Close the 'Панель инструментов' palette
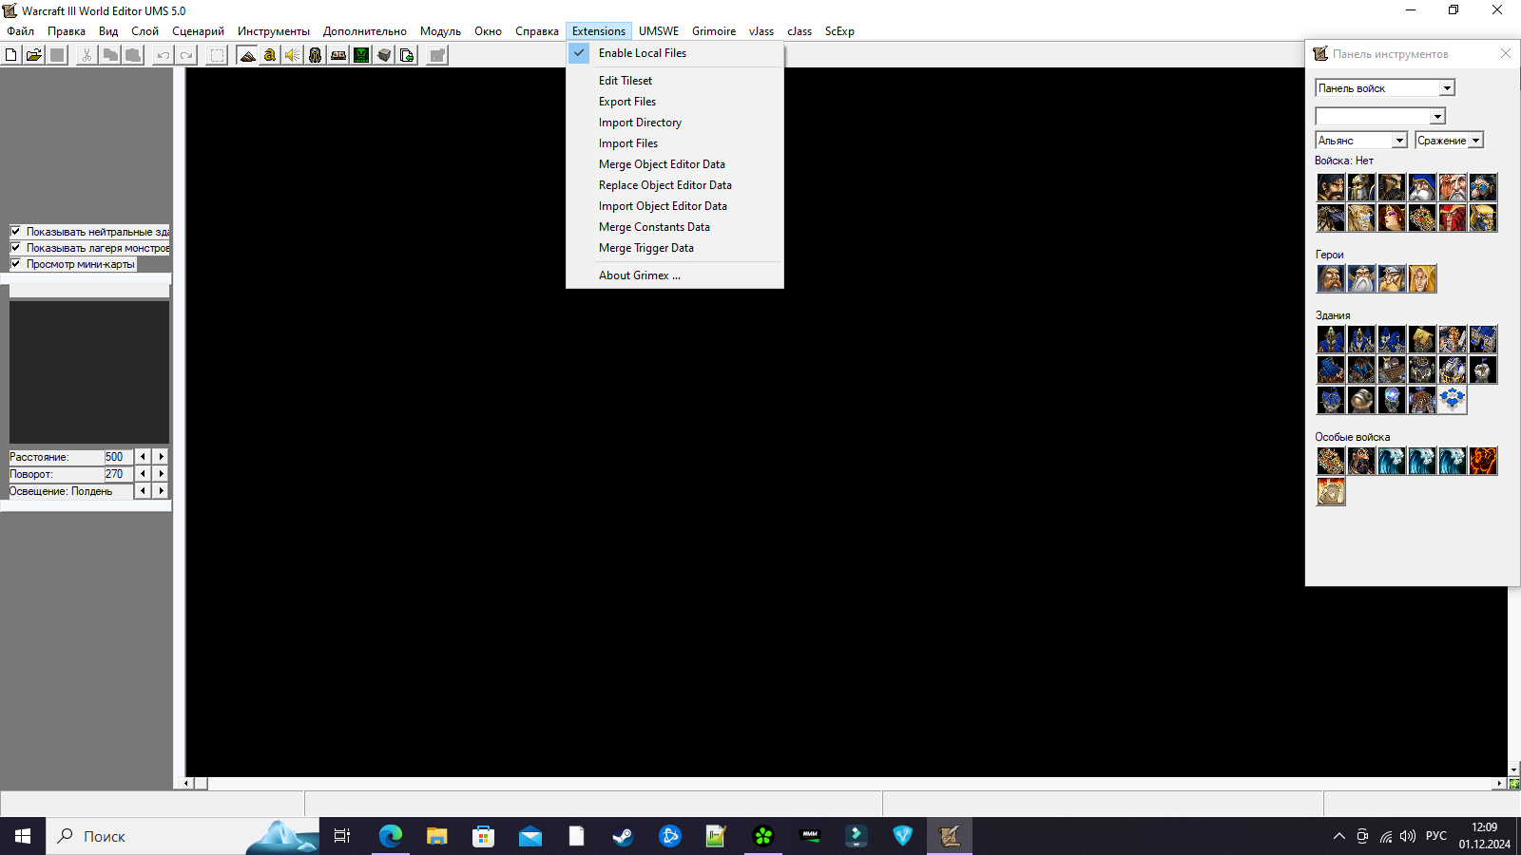The image size is (1521, 855). point(1506,53)
